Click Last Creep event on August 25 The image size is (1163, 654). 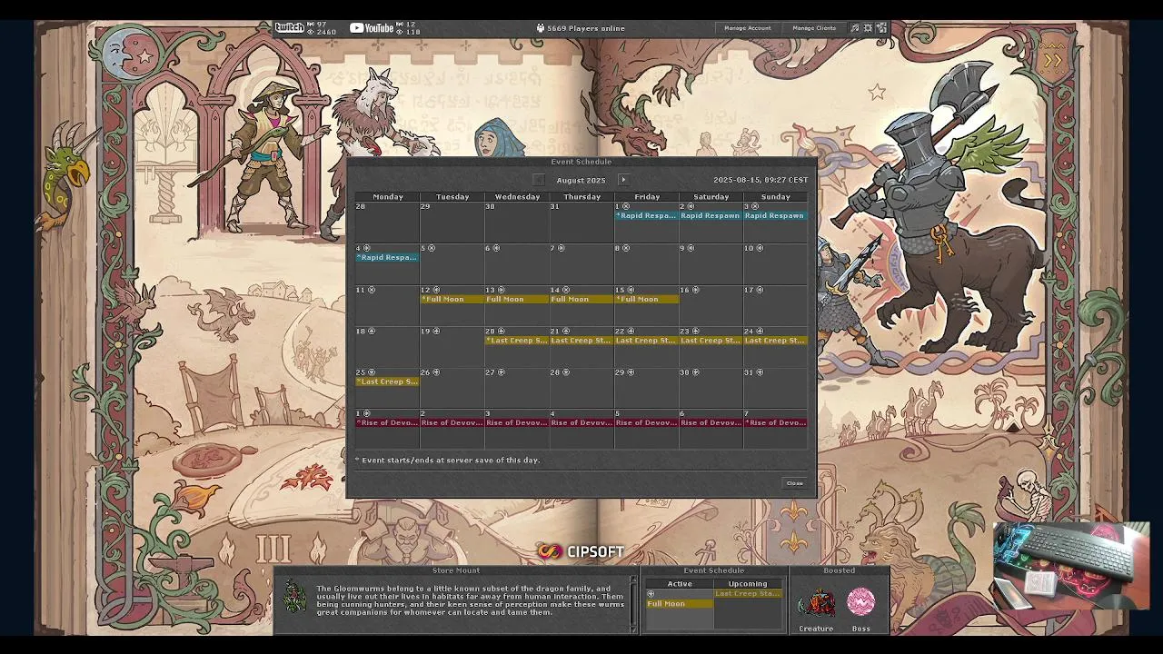point(387,381)
